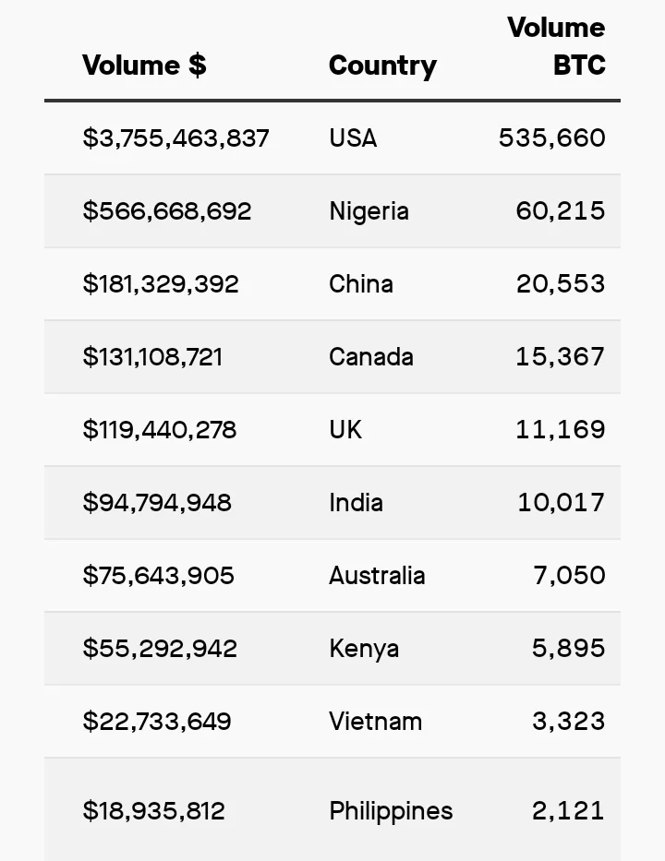Select the Kenya country cell
The height and width of the screenshot is (861, 665).
tap(364, 649)
